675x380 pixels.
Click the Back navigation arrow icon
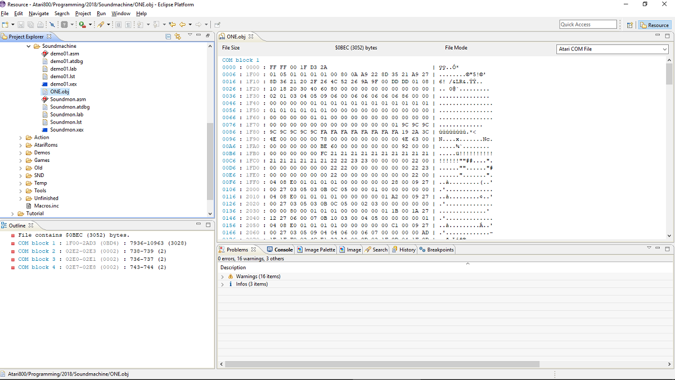[x=182, y=25]
